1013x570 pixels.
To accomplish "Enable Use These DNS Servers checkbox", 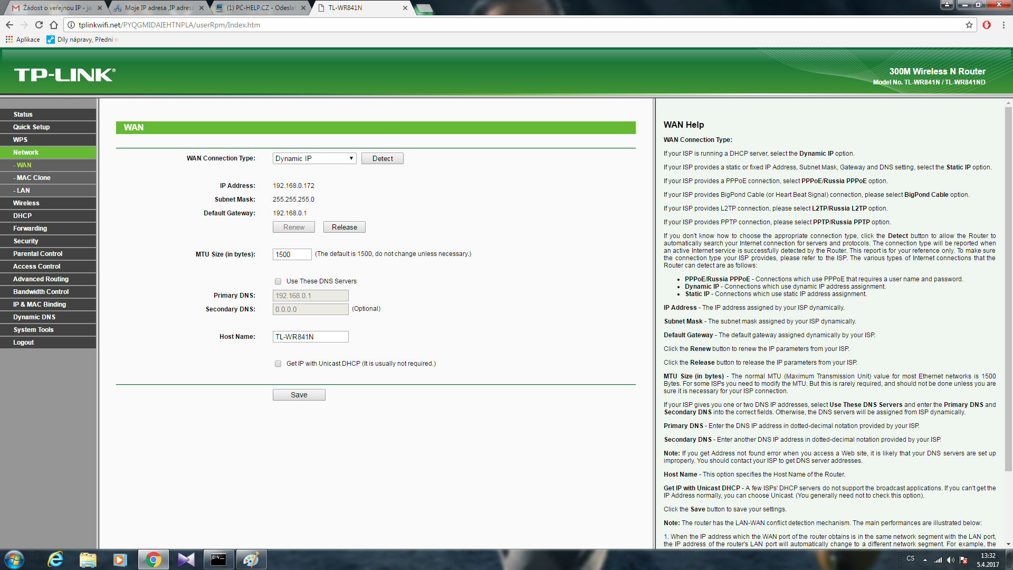I will click(x=278, y=281).
